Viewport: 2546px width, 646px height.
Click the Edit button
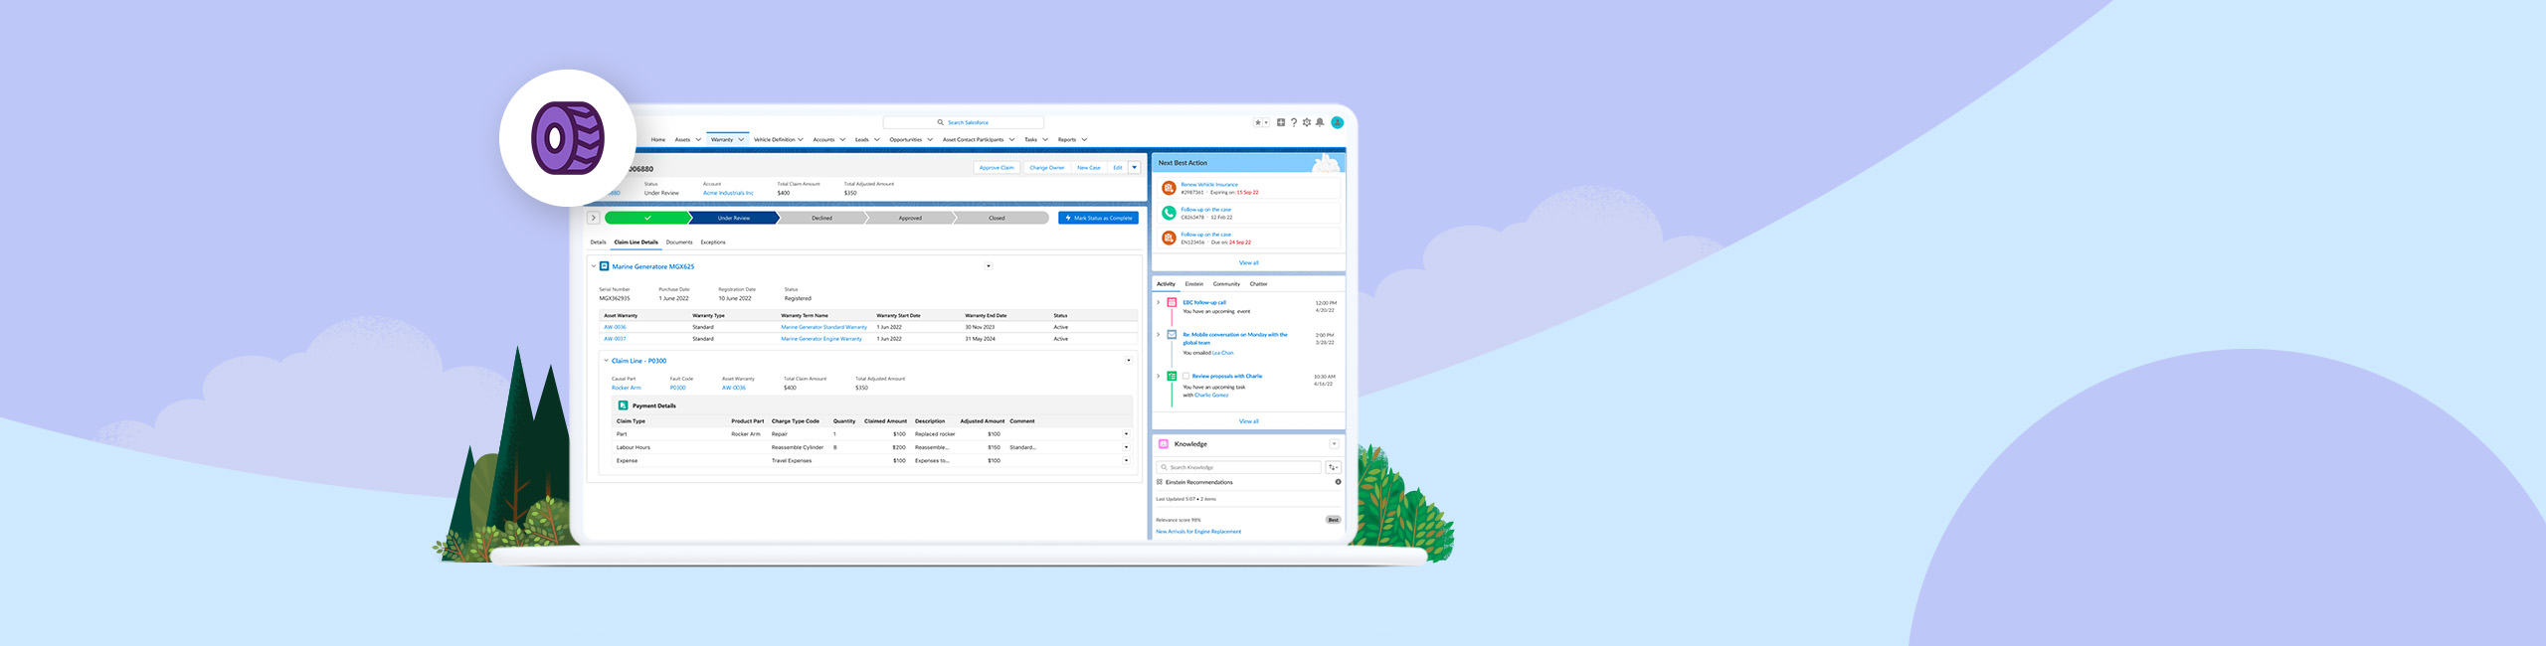(1118, 168)
